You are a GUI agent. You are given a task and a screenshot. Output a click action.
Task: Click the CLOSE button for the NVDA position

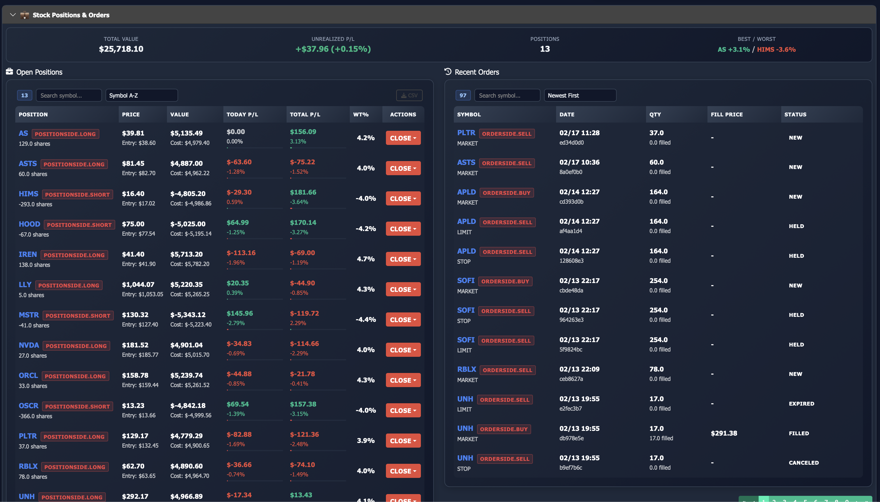click(403, 350)
